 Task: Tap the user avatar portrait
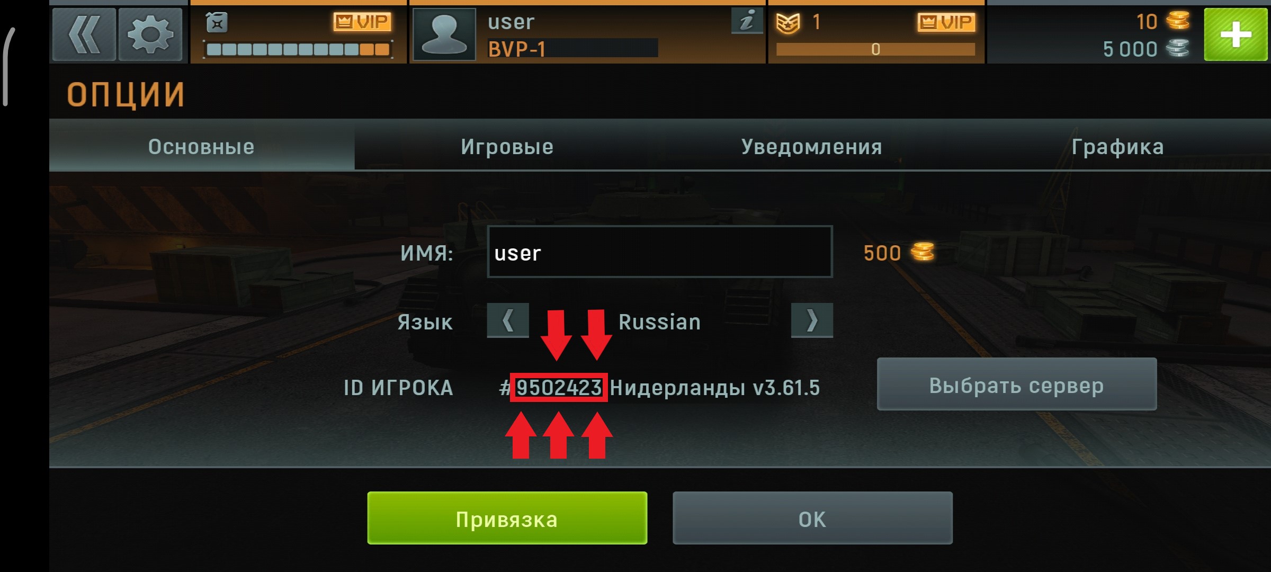[444, 35]
